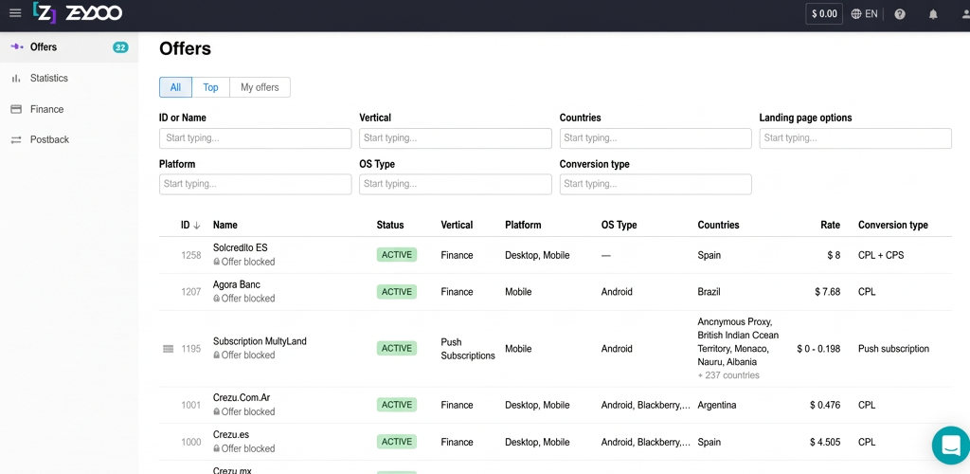Click the lock icon under Crezu.Com.Ar

(x=217, y=411)
